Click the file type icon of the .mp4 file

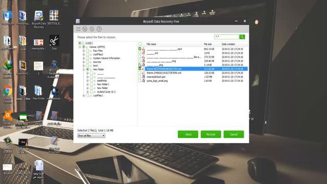[144, 49]
